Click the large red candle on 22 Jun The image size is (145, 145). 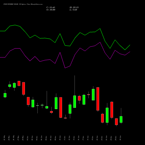coord(98,99)
